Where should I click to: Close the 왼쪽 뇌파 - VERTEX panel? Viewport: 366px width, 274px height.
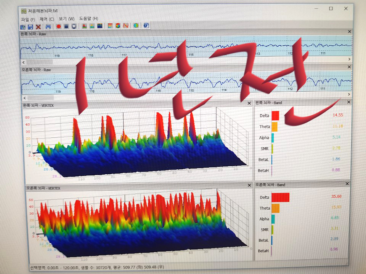click(x=249, y=103)
